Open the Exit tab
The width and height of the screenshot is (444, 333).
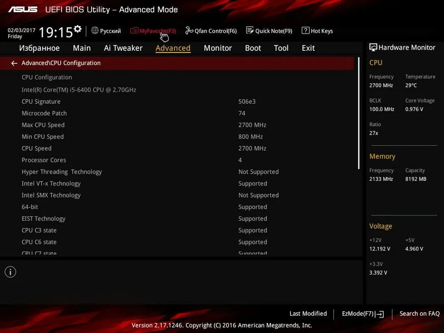point(308,48)
